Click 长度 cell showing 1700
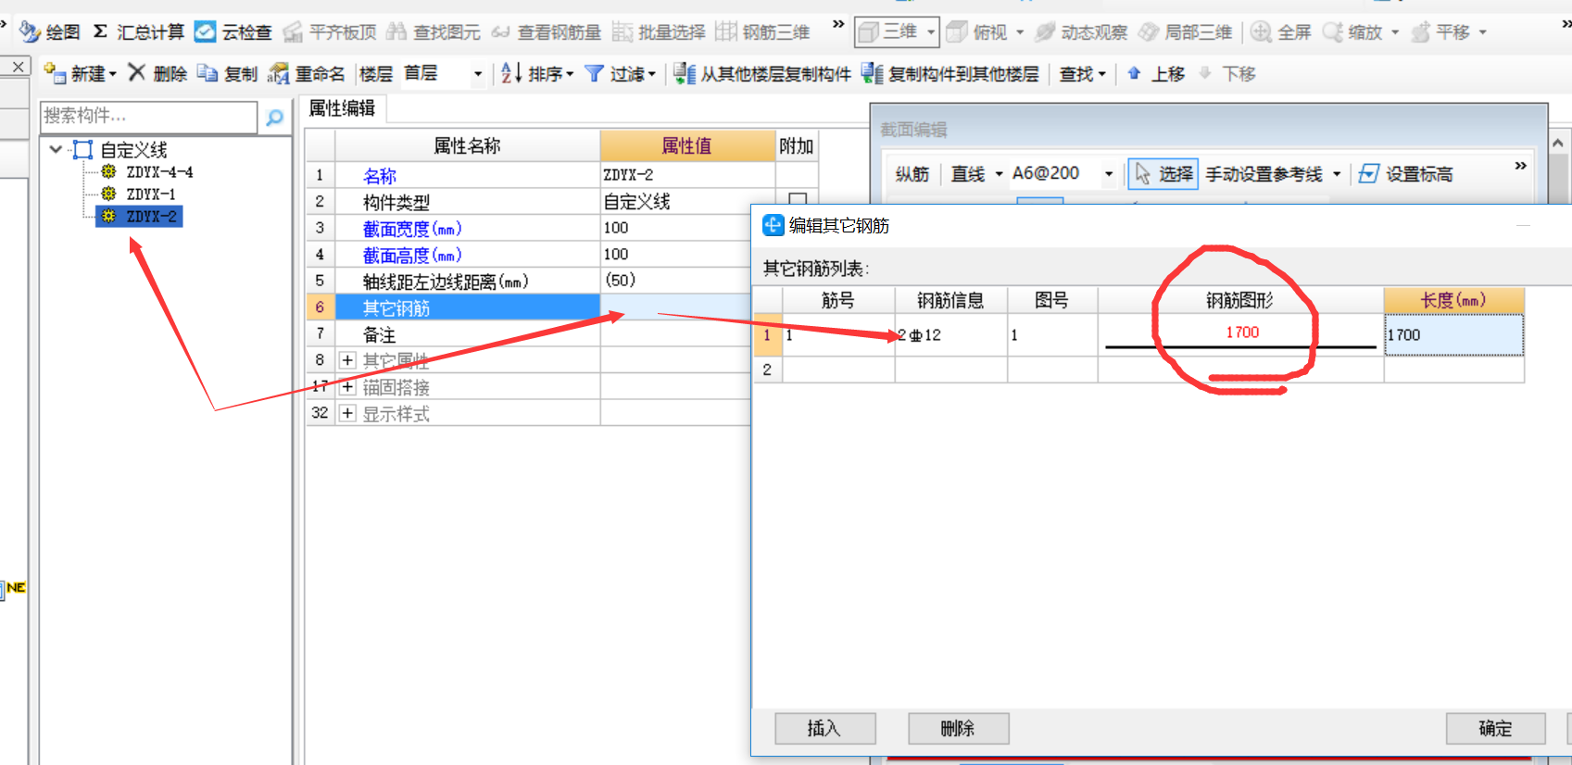The image size is (1572, 765). [x=1453, y=334]
